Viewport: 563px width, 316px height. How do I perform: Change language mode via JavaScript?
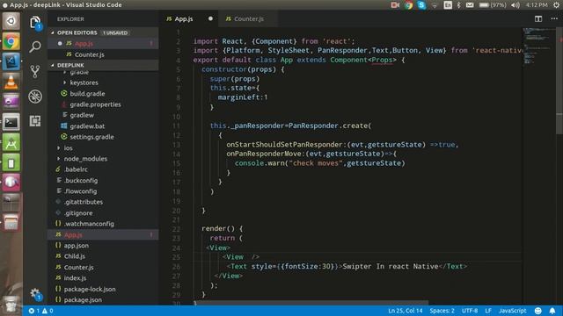[x=512, y=311]
